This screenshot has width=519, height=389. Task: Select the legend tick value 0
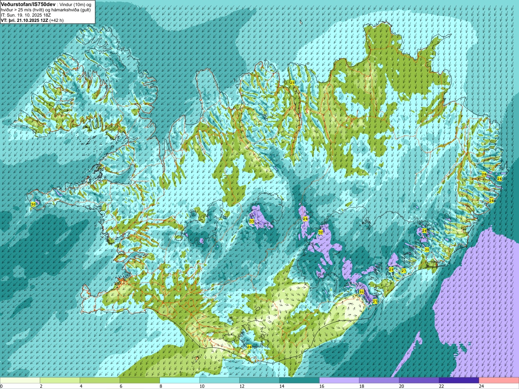[2, 386]
